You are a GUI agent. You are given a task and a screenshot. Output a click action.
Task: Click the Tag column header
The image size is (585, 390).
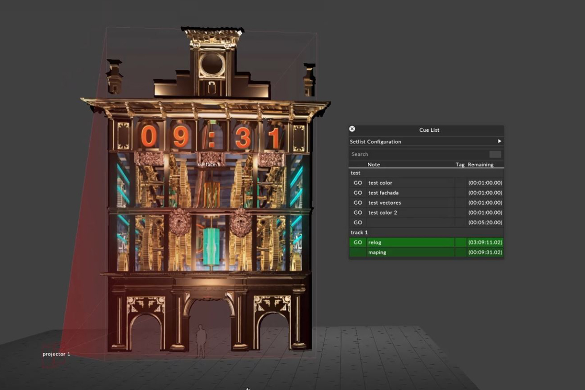[x=460, y=165]
